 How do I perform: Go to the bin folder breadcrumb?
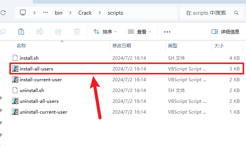coord(59,13)
